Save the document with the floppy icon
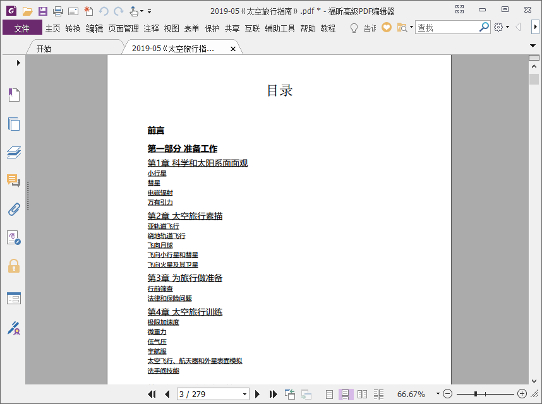This screenshot has height=404, width=542. [43, 11]
